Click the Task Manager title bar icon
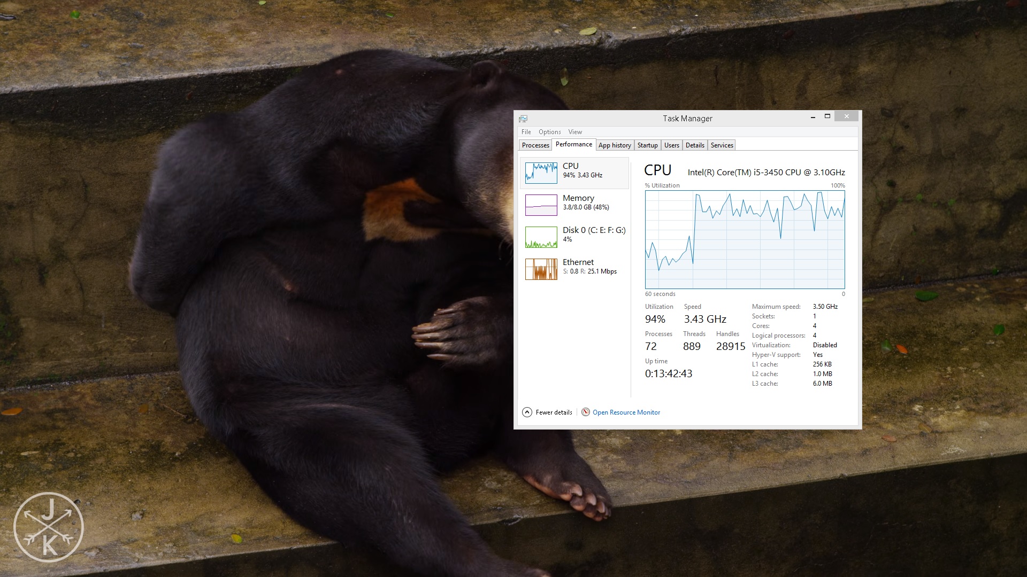This screenshot has width=1027, height=577. 523,119
